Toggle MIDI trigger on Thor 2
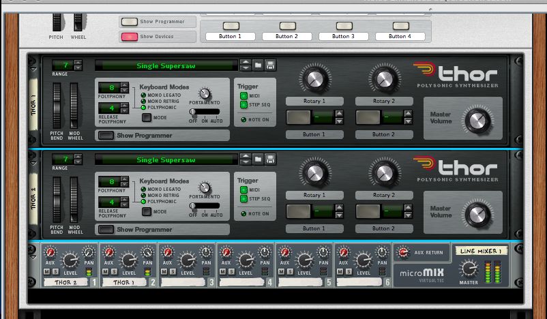547x319 pixels. 243,189
